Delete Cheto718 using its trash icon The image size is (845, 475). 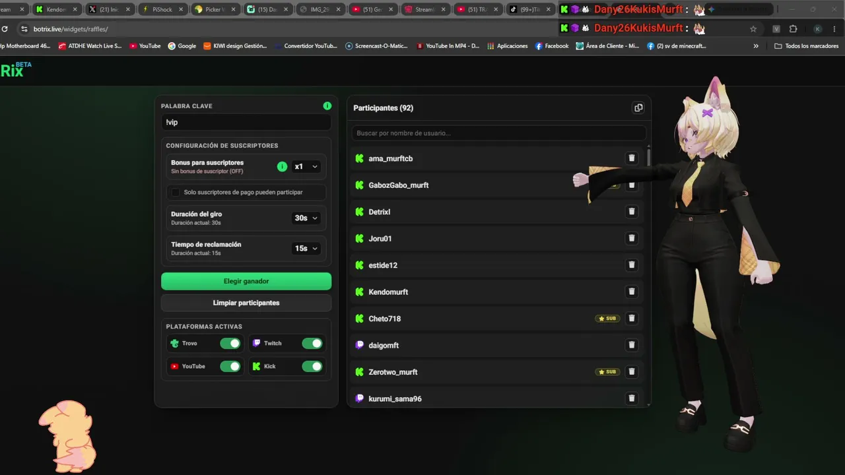(631, 319)
